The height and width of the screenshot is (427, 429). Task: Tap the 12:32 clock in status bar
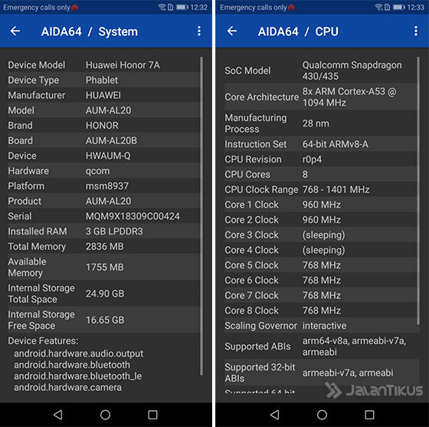click(199, 8)
